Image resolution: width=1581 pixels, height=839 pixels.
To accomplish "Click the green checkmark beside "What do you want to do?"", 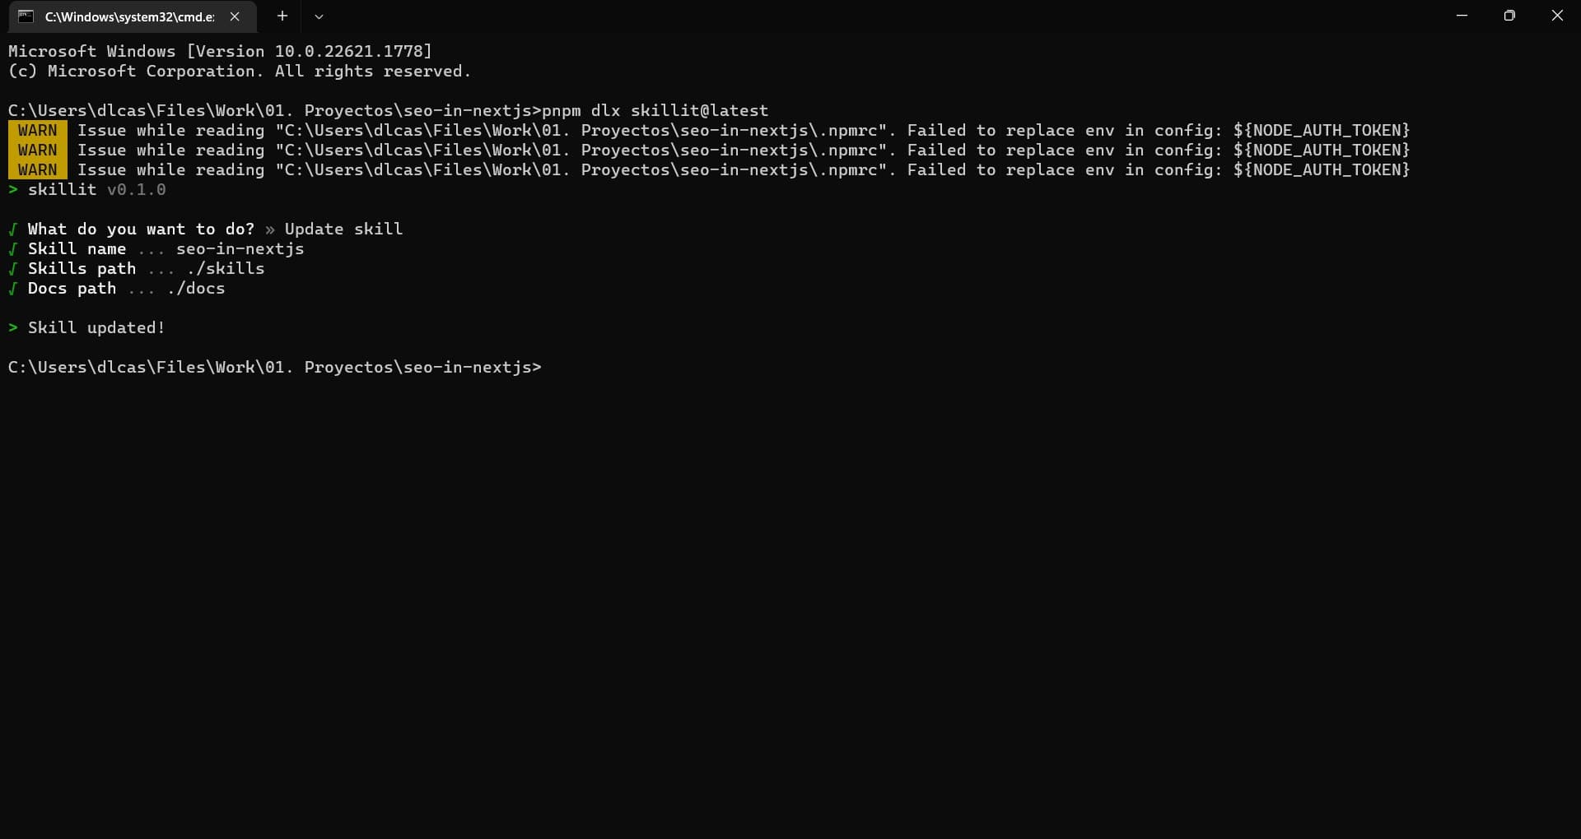I will (12, 229).
